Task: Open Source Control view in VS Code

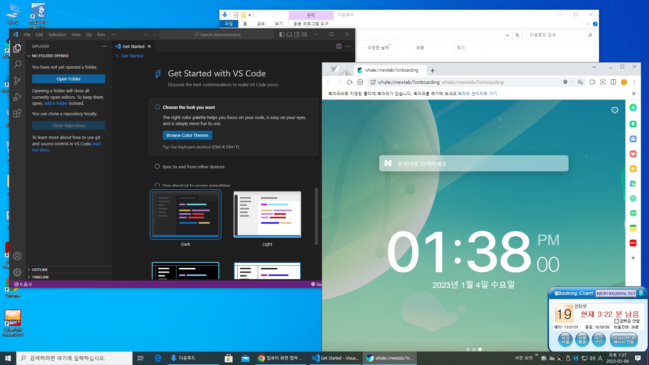Action: [17, 80]
